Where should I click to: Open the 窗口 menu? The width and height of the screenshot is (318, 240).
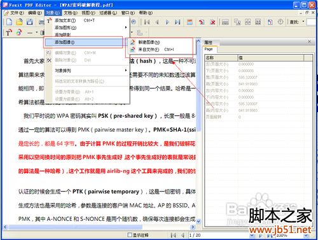[x=128, y=13]
